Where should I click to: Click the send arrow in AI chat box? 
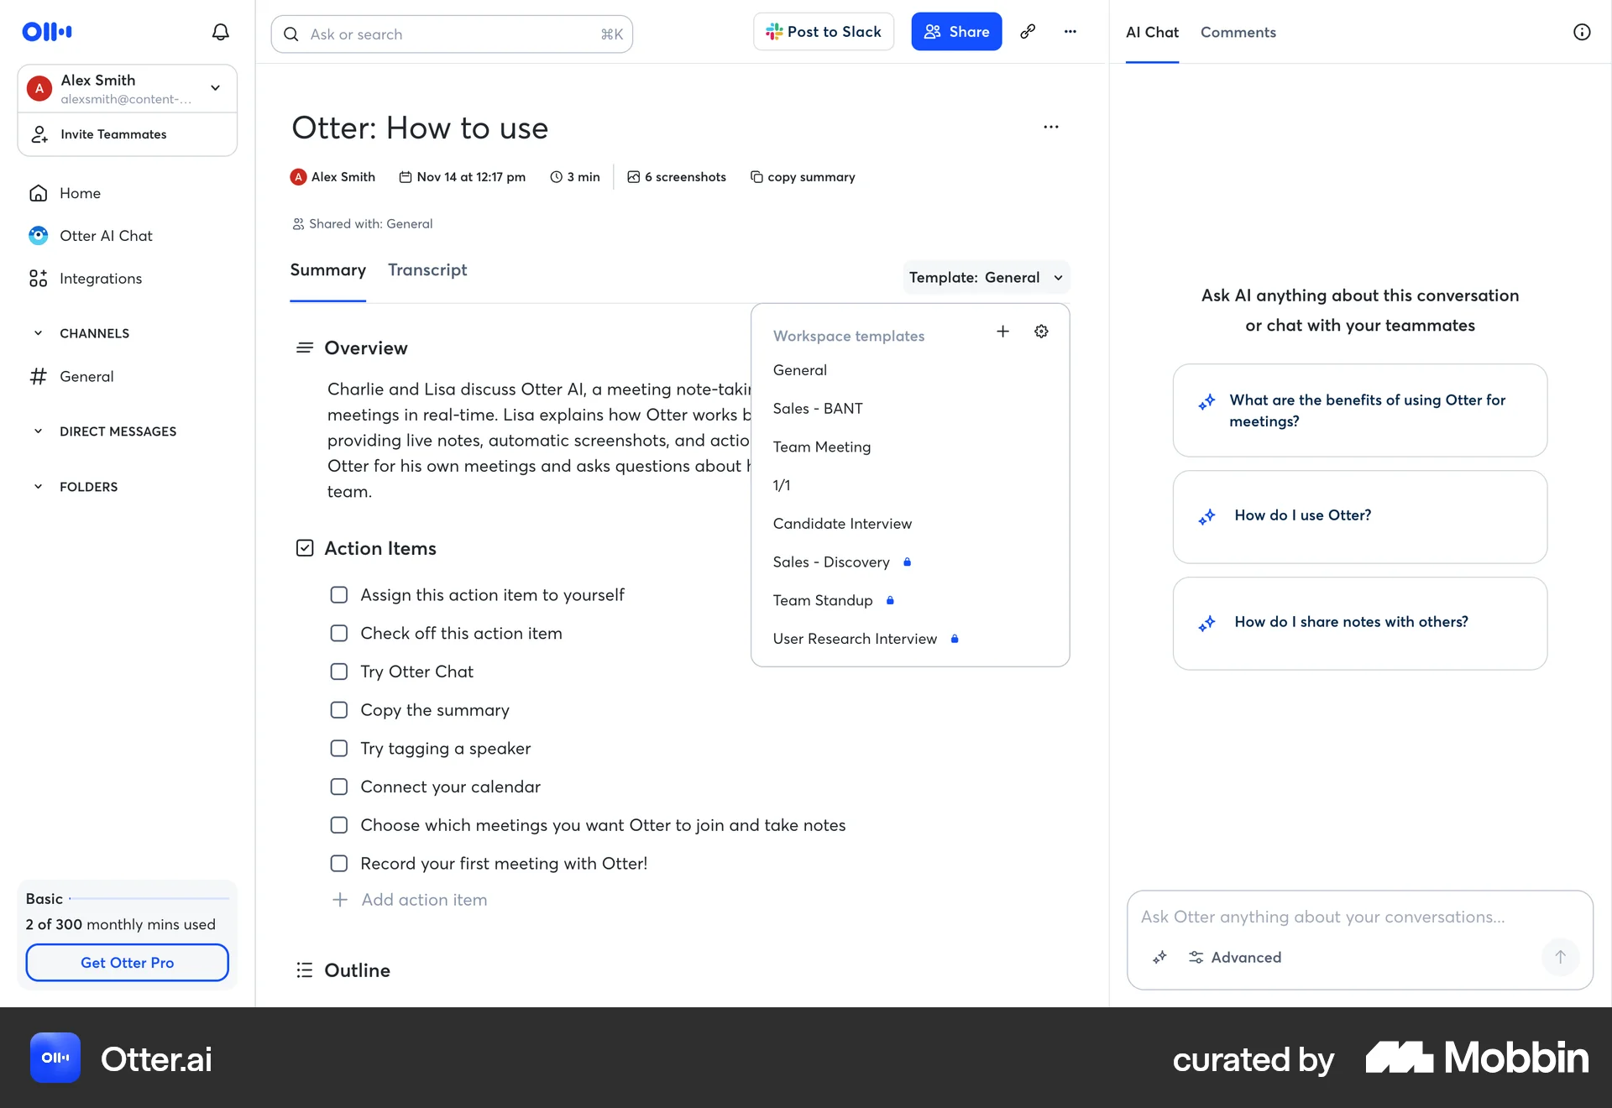pos(1560,957)
